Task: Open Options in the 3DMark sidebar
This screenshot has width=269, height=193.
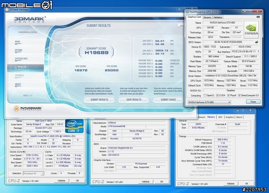Action: pos(18,50)
